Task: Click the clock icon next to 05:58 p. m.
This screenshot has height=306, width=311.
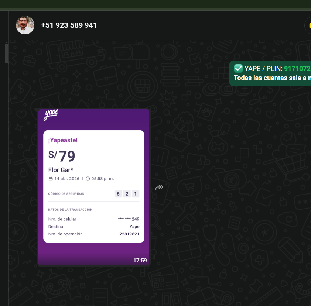Action: (88, 179)
